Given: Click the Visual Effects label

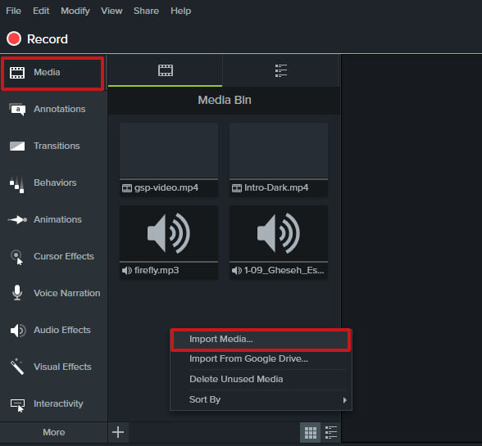Looking at the screenshot, I should [x=62, y=367].
